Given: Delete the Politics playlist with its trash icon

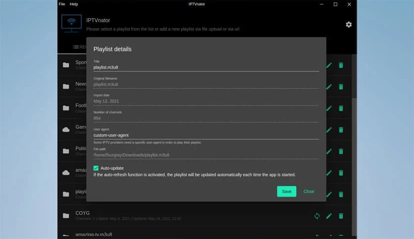Looking at the screenshot, I should coord(341,151).
